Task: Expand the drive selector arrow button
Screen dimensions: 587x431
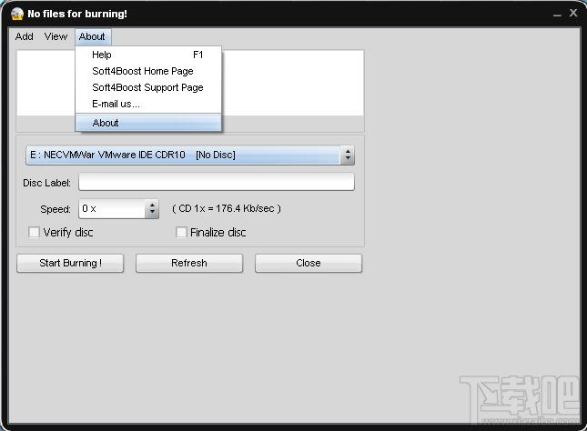Action: tap(348, 155)
